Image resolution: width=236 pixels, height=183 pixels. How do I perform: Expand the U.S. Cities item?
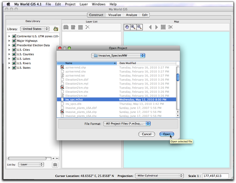(x=9, y=50)
